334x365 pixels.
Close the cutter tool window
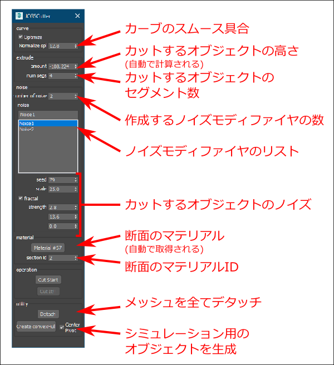point(77,16)
